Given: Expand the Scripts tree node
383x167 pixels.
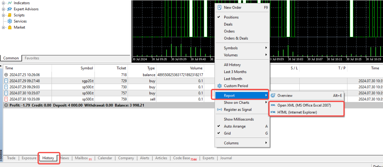Looking at the screenshot, I should pyautogui.click(x=3, y=15).
